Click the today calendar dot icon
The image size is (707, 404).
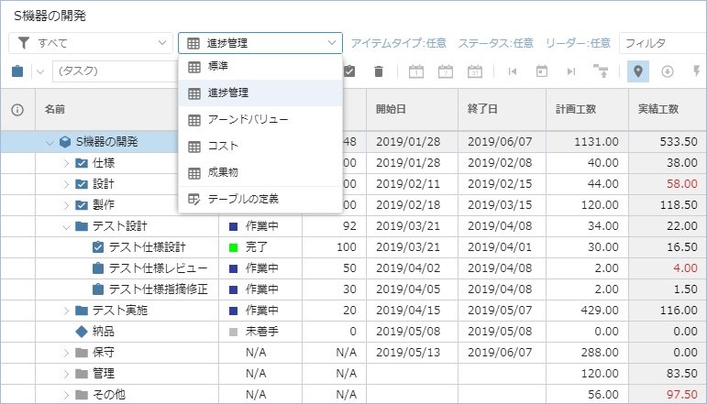[542, 71]
